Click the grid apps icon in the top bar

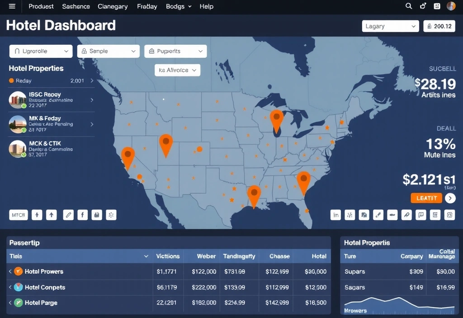tap(436, 6)
